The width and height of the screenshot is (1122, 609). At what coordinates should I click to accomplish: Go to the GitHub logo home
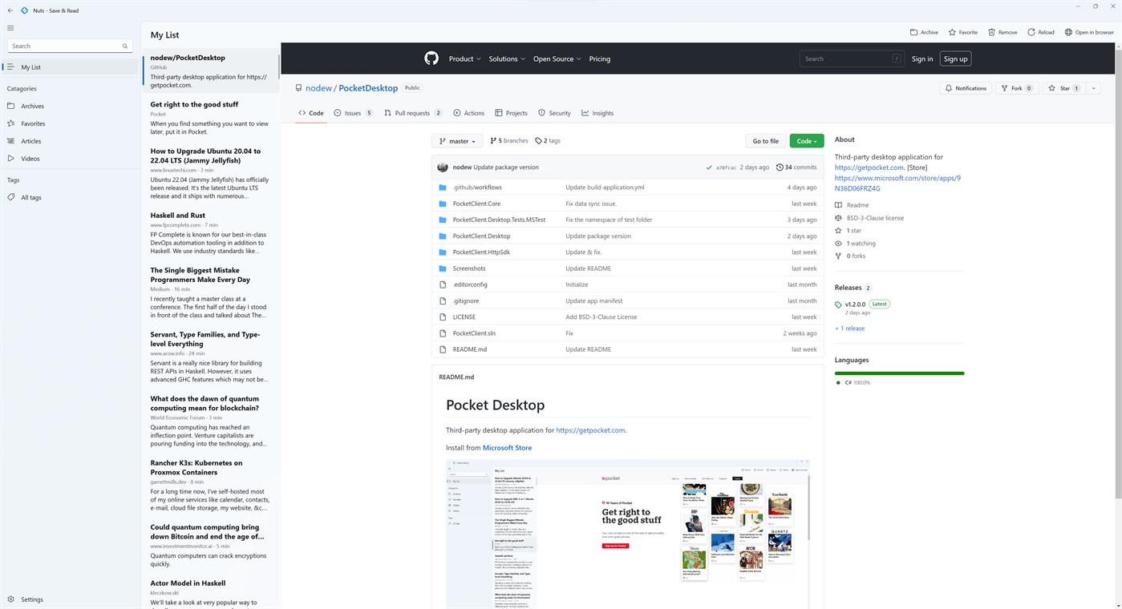[x=431, y=58]
